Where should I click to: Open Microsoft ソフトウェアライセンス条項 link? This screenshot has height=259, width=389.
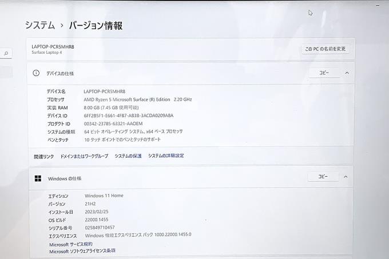click(x=82, y=251)
